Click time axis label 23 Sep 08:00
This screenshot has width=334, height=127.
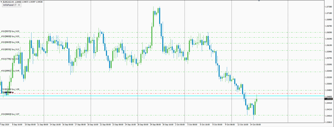pos(118,125)
